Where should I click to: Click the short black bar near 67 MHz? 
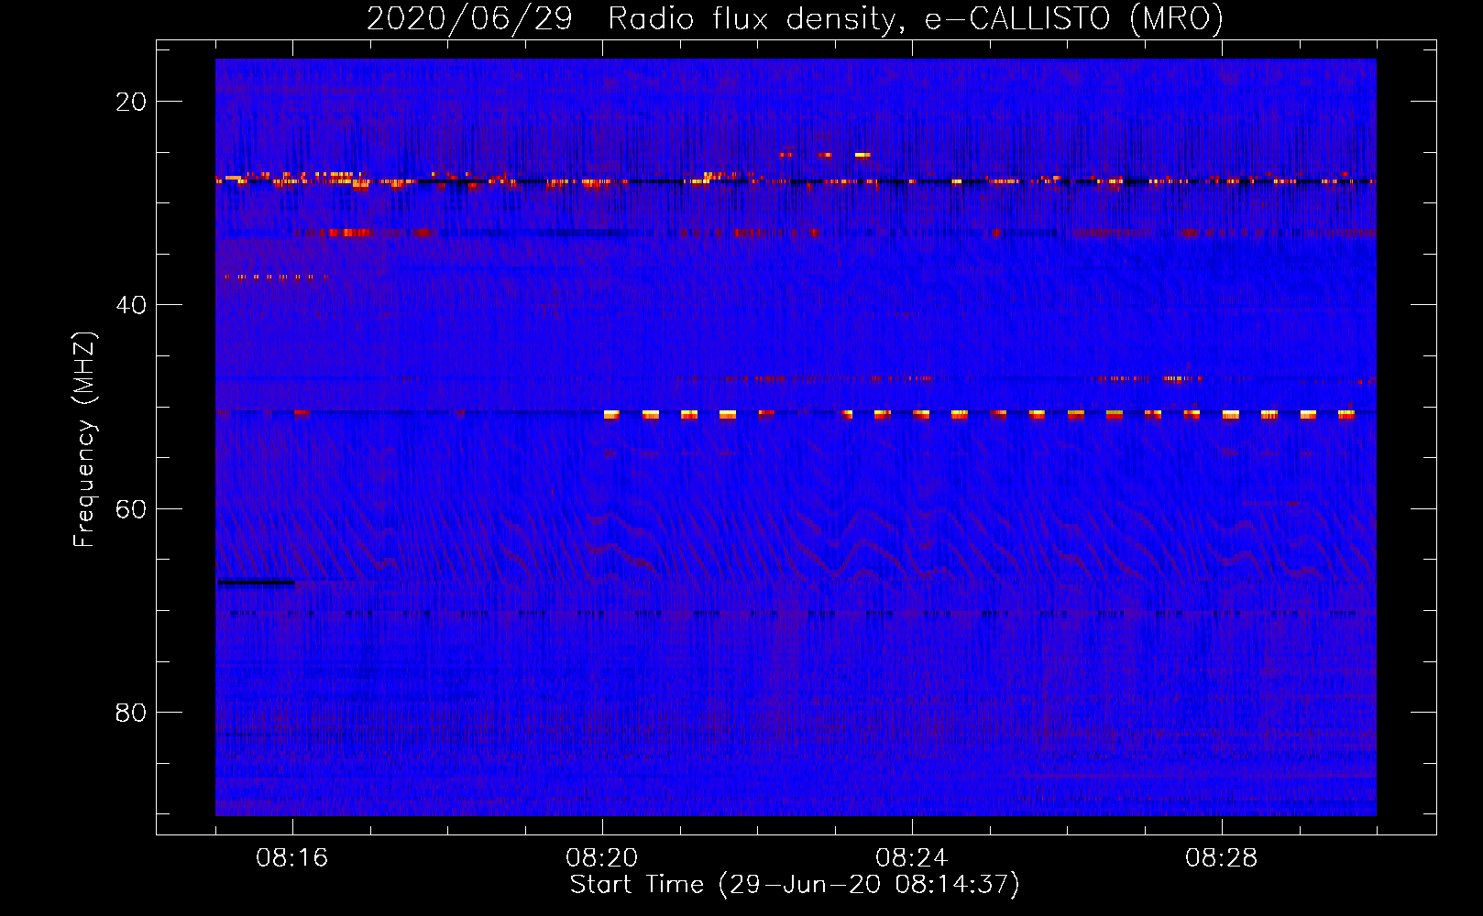[256, 583]
